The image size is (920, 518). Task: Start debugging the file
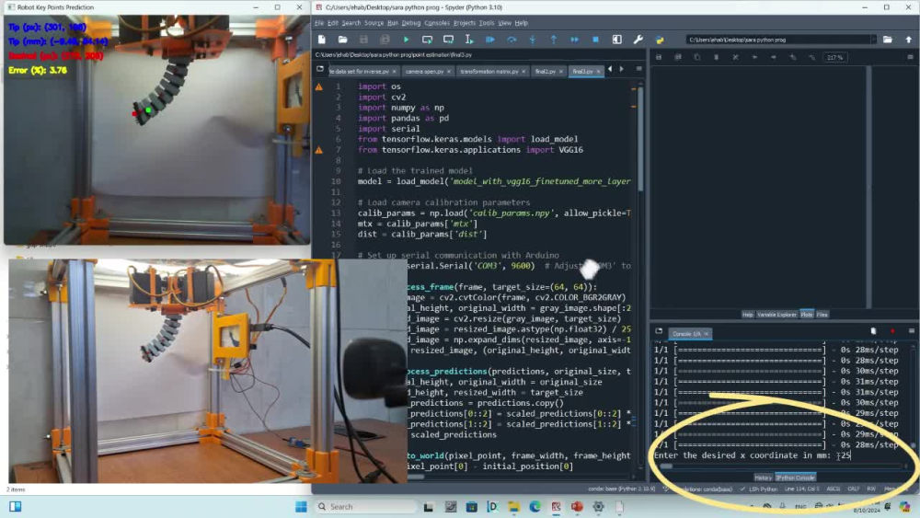490,40
